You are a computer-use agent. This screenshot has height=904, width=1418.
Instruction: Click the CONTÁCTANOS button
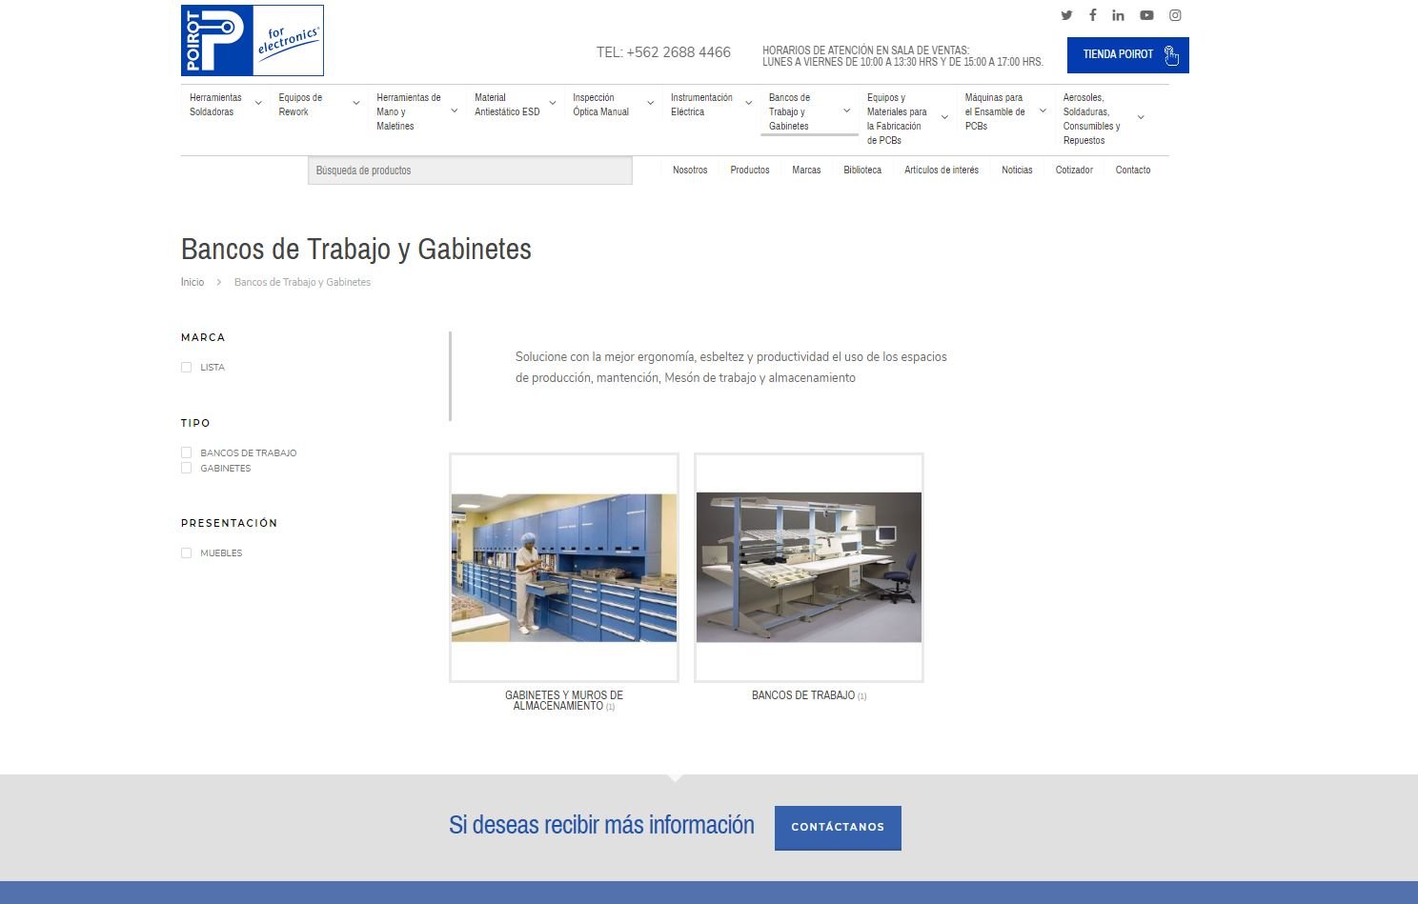point(838,828)
